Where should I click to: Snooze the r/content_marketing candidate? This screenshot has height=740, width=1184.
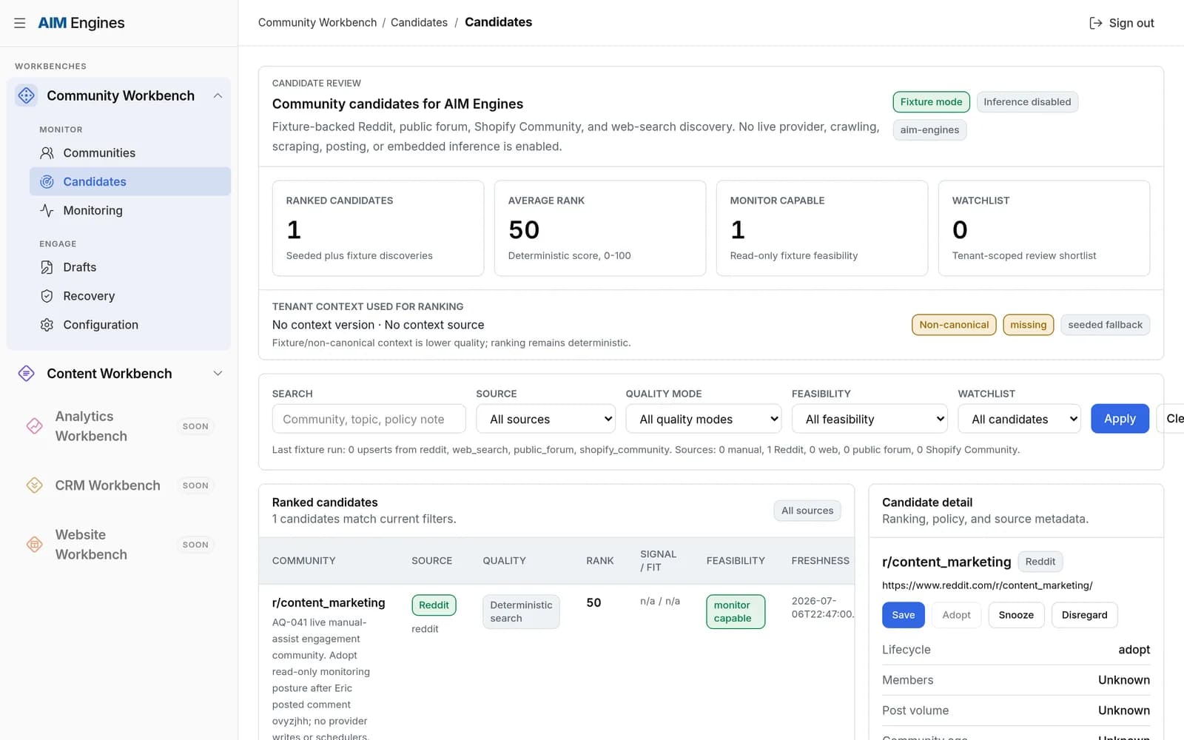coord(1016,615)
